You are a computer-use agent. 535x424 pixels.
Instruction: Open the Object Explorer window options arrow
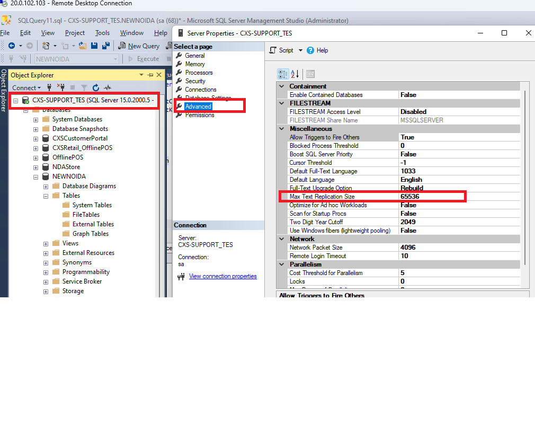point(141,75)
